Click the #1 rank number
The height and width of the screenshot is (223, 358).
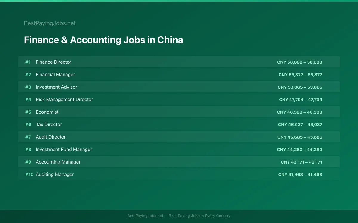tap(28, 62)
